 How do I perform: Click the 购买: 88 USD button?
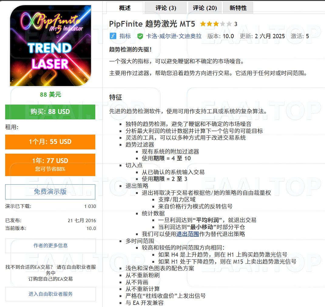click(50, 112)
